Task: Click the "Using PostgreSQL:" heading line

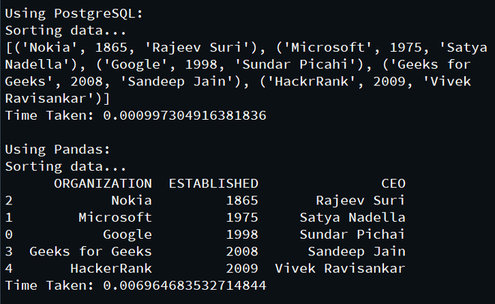Action: (73, 14)
